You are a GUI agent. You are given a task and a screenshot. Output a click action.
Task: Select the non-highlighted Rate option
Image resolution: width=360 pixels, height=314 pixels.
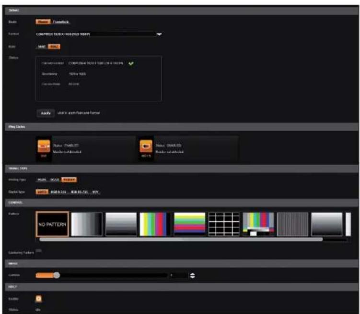(42, 47)
